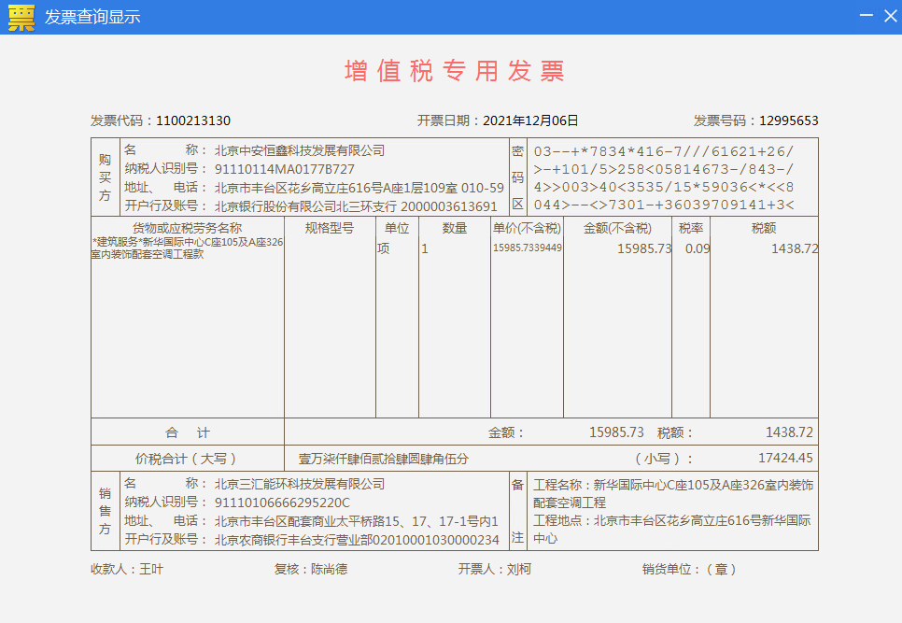Image resolution: width=902 pixels, height=623 pixels.
Task: Click the yellow 票 app icon
Action: point(21,17)
